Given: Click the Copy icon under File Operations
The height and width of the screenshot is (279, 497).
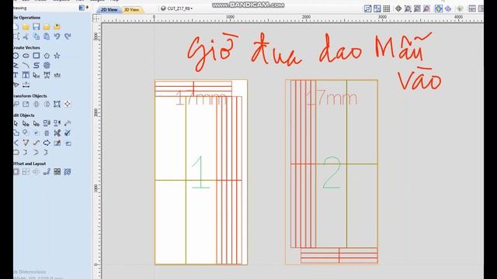Looking at the screenshot, I should [x=36, y=36].
